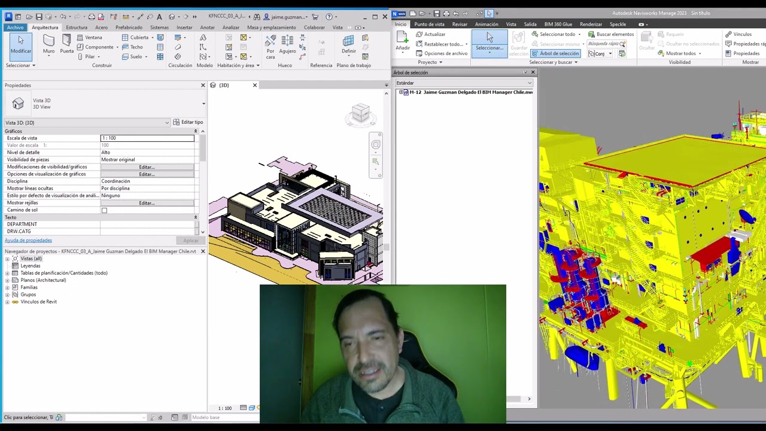Viewport: 766px width, 431px height.
Task: Switch to Punto de vista tab in Navisworks
Action: pyautogui.click(x=429, y=25)
